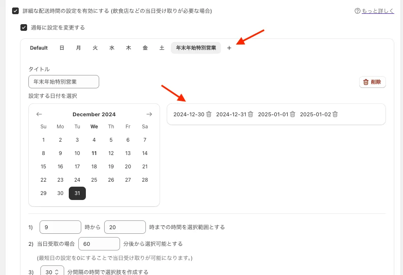Open the 30-minute interval dropdown

52,272
